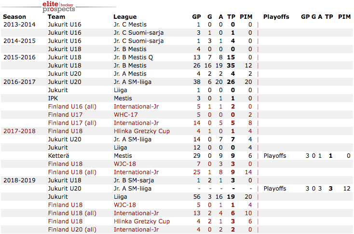Open the Ketterä team link

59,155
